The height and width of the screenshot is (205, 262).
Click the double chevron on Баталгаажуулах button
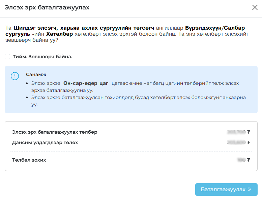pos(250,189)
